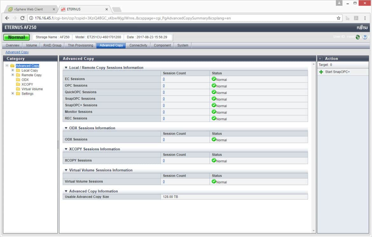This screenshot has height=237, width=372.
Task: Open OPC Sessions count link
Action: pos(164,85)
